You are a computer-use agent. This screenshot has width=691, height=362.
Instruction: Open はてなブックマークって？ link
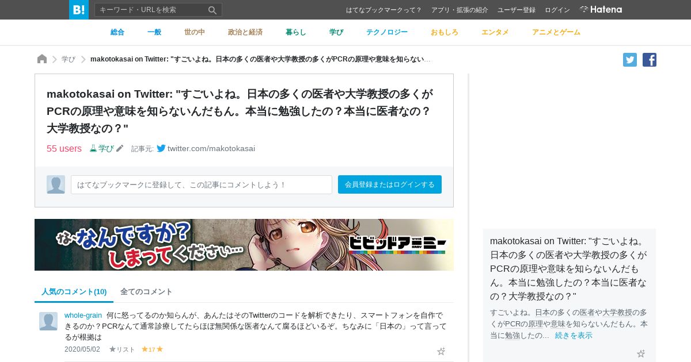tap(384, 10)
